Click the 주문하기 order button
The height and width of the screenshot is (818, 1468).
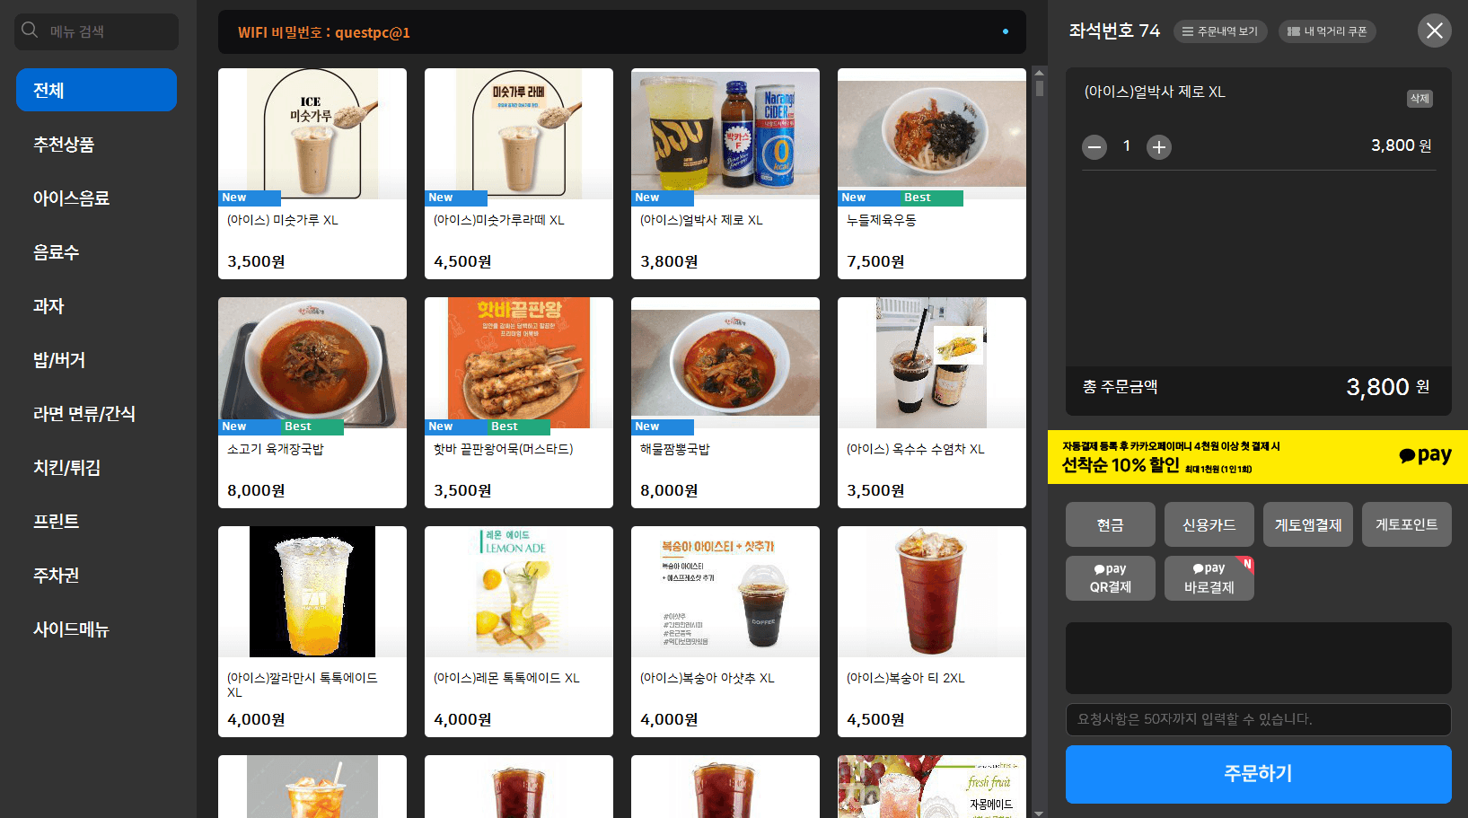tap(1259, 774)
